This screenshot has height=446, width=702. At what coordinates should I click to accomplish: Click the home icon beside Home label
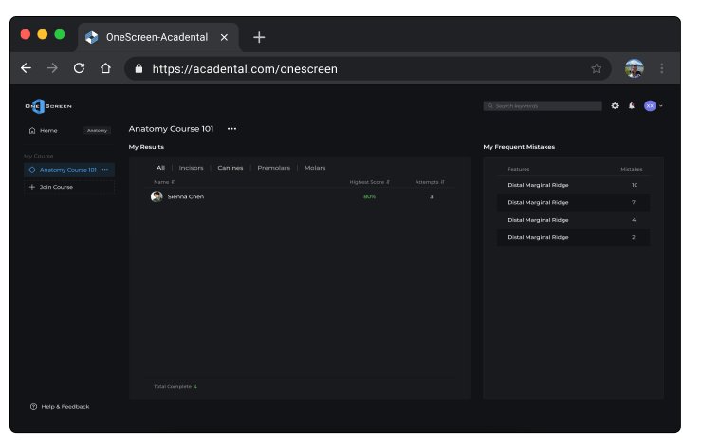pyautogui.click(x=32, y=131)
